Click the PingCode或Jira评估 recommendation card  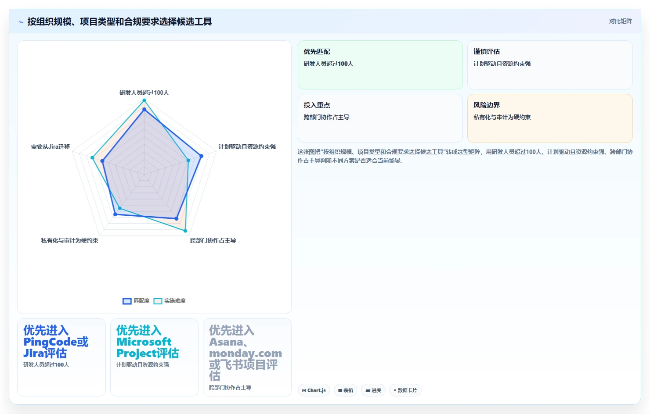pyautogui.click(x=61, y=357)
